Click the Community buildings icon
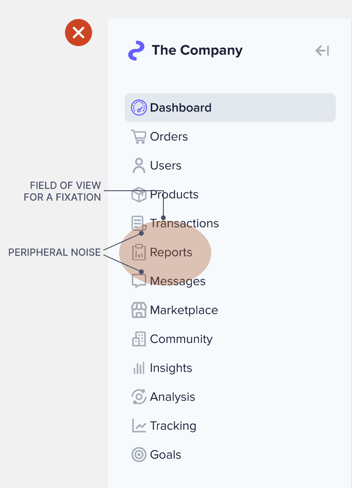352x488 pixels. click(139, 339)
